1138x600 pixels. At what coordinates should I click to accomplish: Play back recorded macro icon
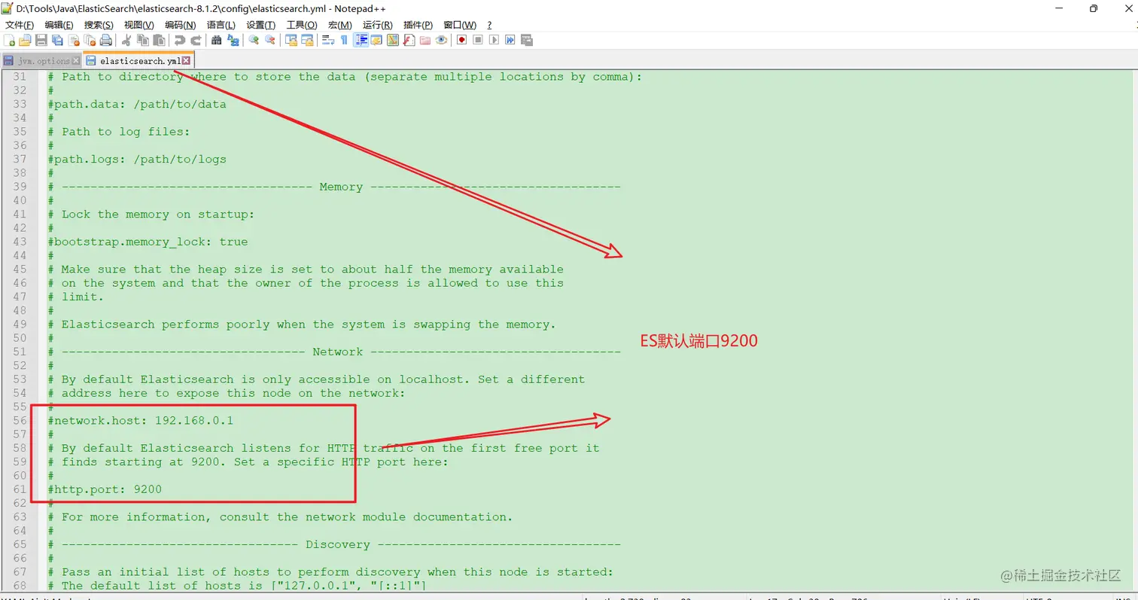click(x=494, y=40)
